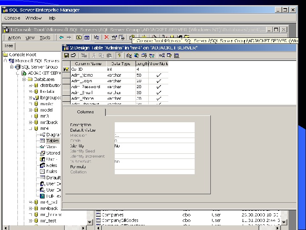Click the Description input field
Viewport: 306px width, 230px height.
tap(155, 125)
